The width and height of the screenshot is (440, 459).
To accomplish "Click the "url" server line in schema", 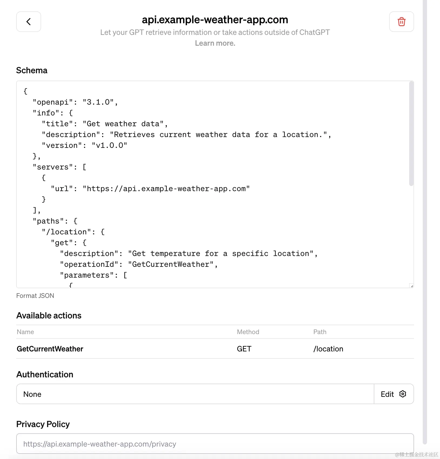I will point(150,189).
